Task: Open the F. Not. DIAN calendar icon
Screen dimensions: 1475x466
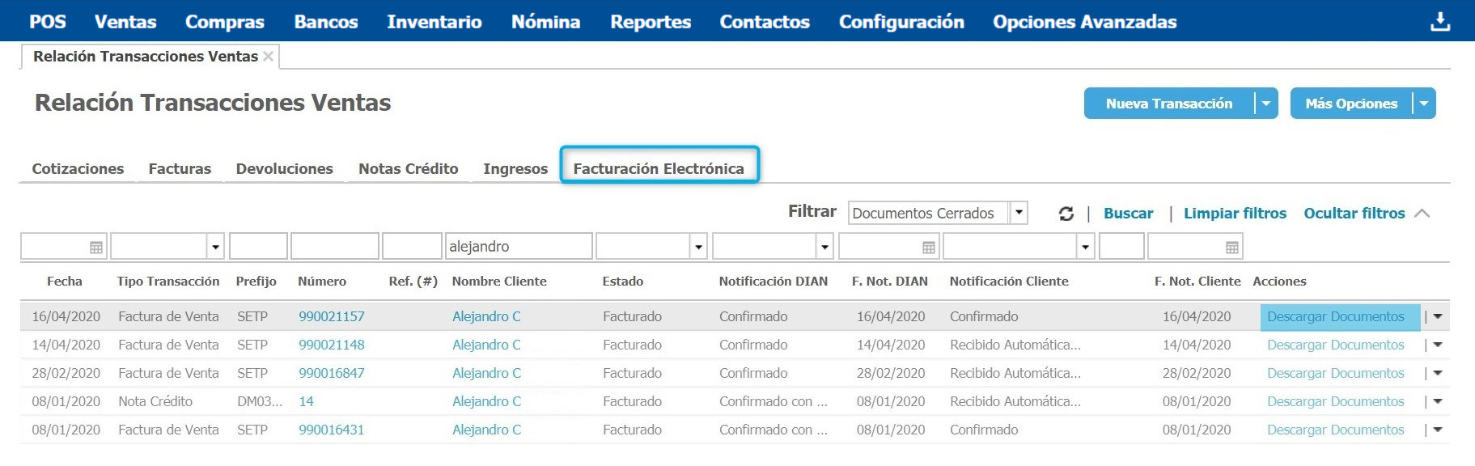Action: point(928,248)
